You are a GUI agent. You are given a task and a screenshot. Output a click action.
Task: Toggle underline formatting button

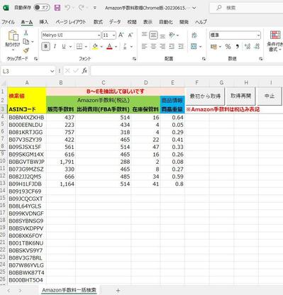pyautogui.click(x=64, y=47)
